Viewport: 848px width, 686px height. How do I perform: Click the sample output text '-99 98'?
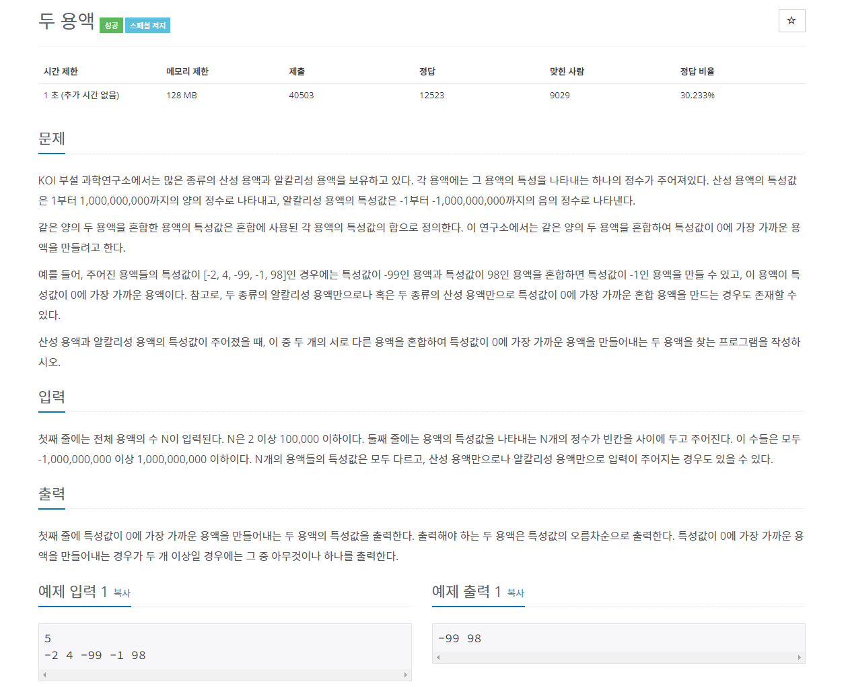[x=460, y=638]
